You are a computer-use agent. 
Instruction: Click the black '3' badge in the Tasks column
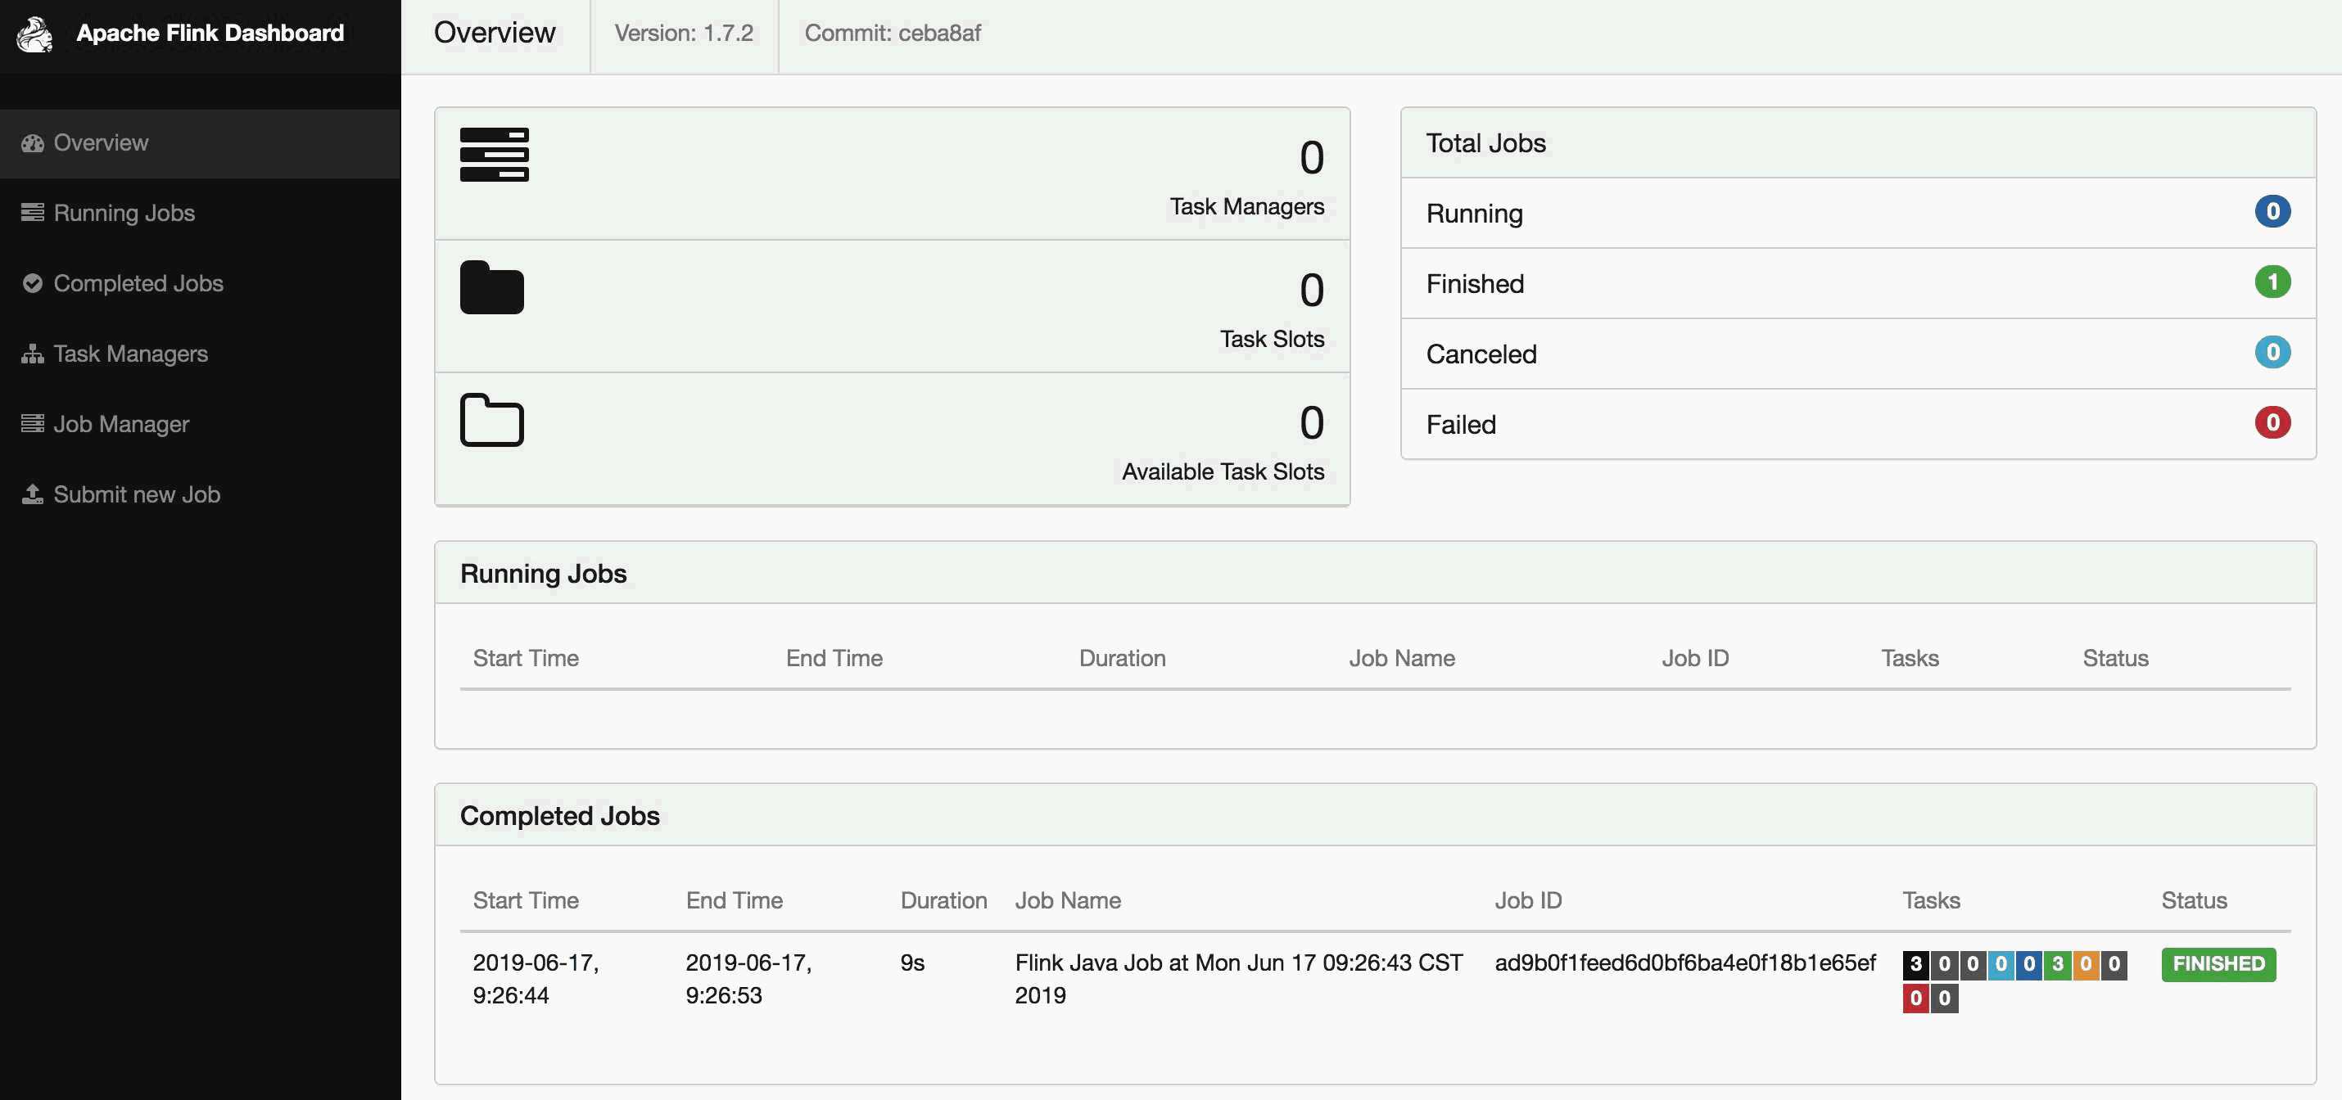click(x=1915, y=965)
